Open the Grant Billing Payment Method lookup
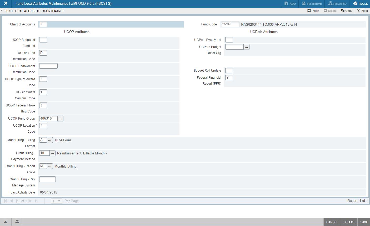This screenshot has width=370, height=226. tap(52, 153)
